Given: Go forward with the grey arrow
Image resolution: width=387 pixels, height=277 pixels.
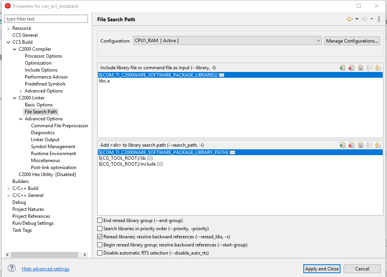Looking at the screenshot, I should tap(365, 19).
